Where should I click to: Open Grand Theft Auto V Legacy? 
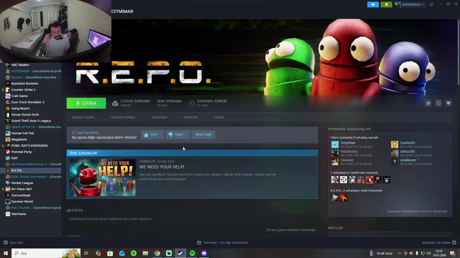pyautogui.click(x=31, y=121)
